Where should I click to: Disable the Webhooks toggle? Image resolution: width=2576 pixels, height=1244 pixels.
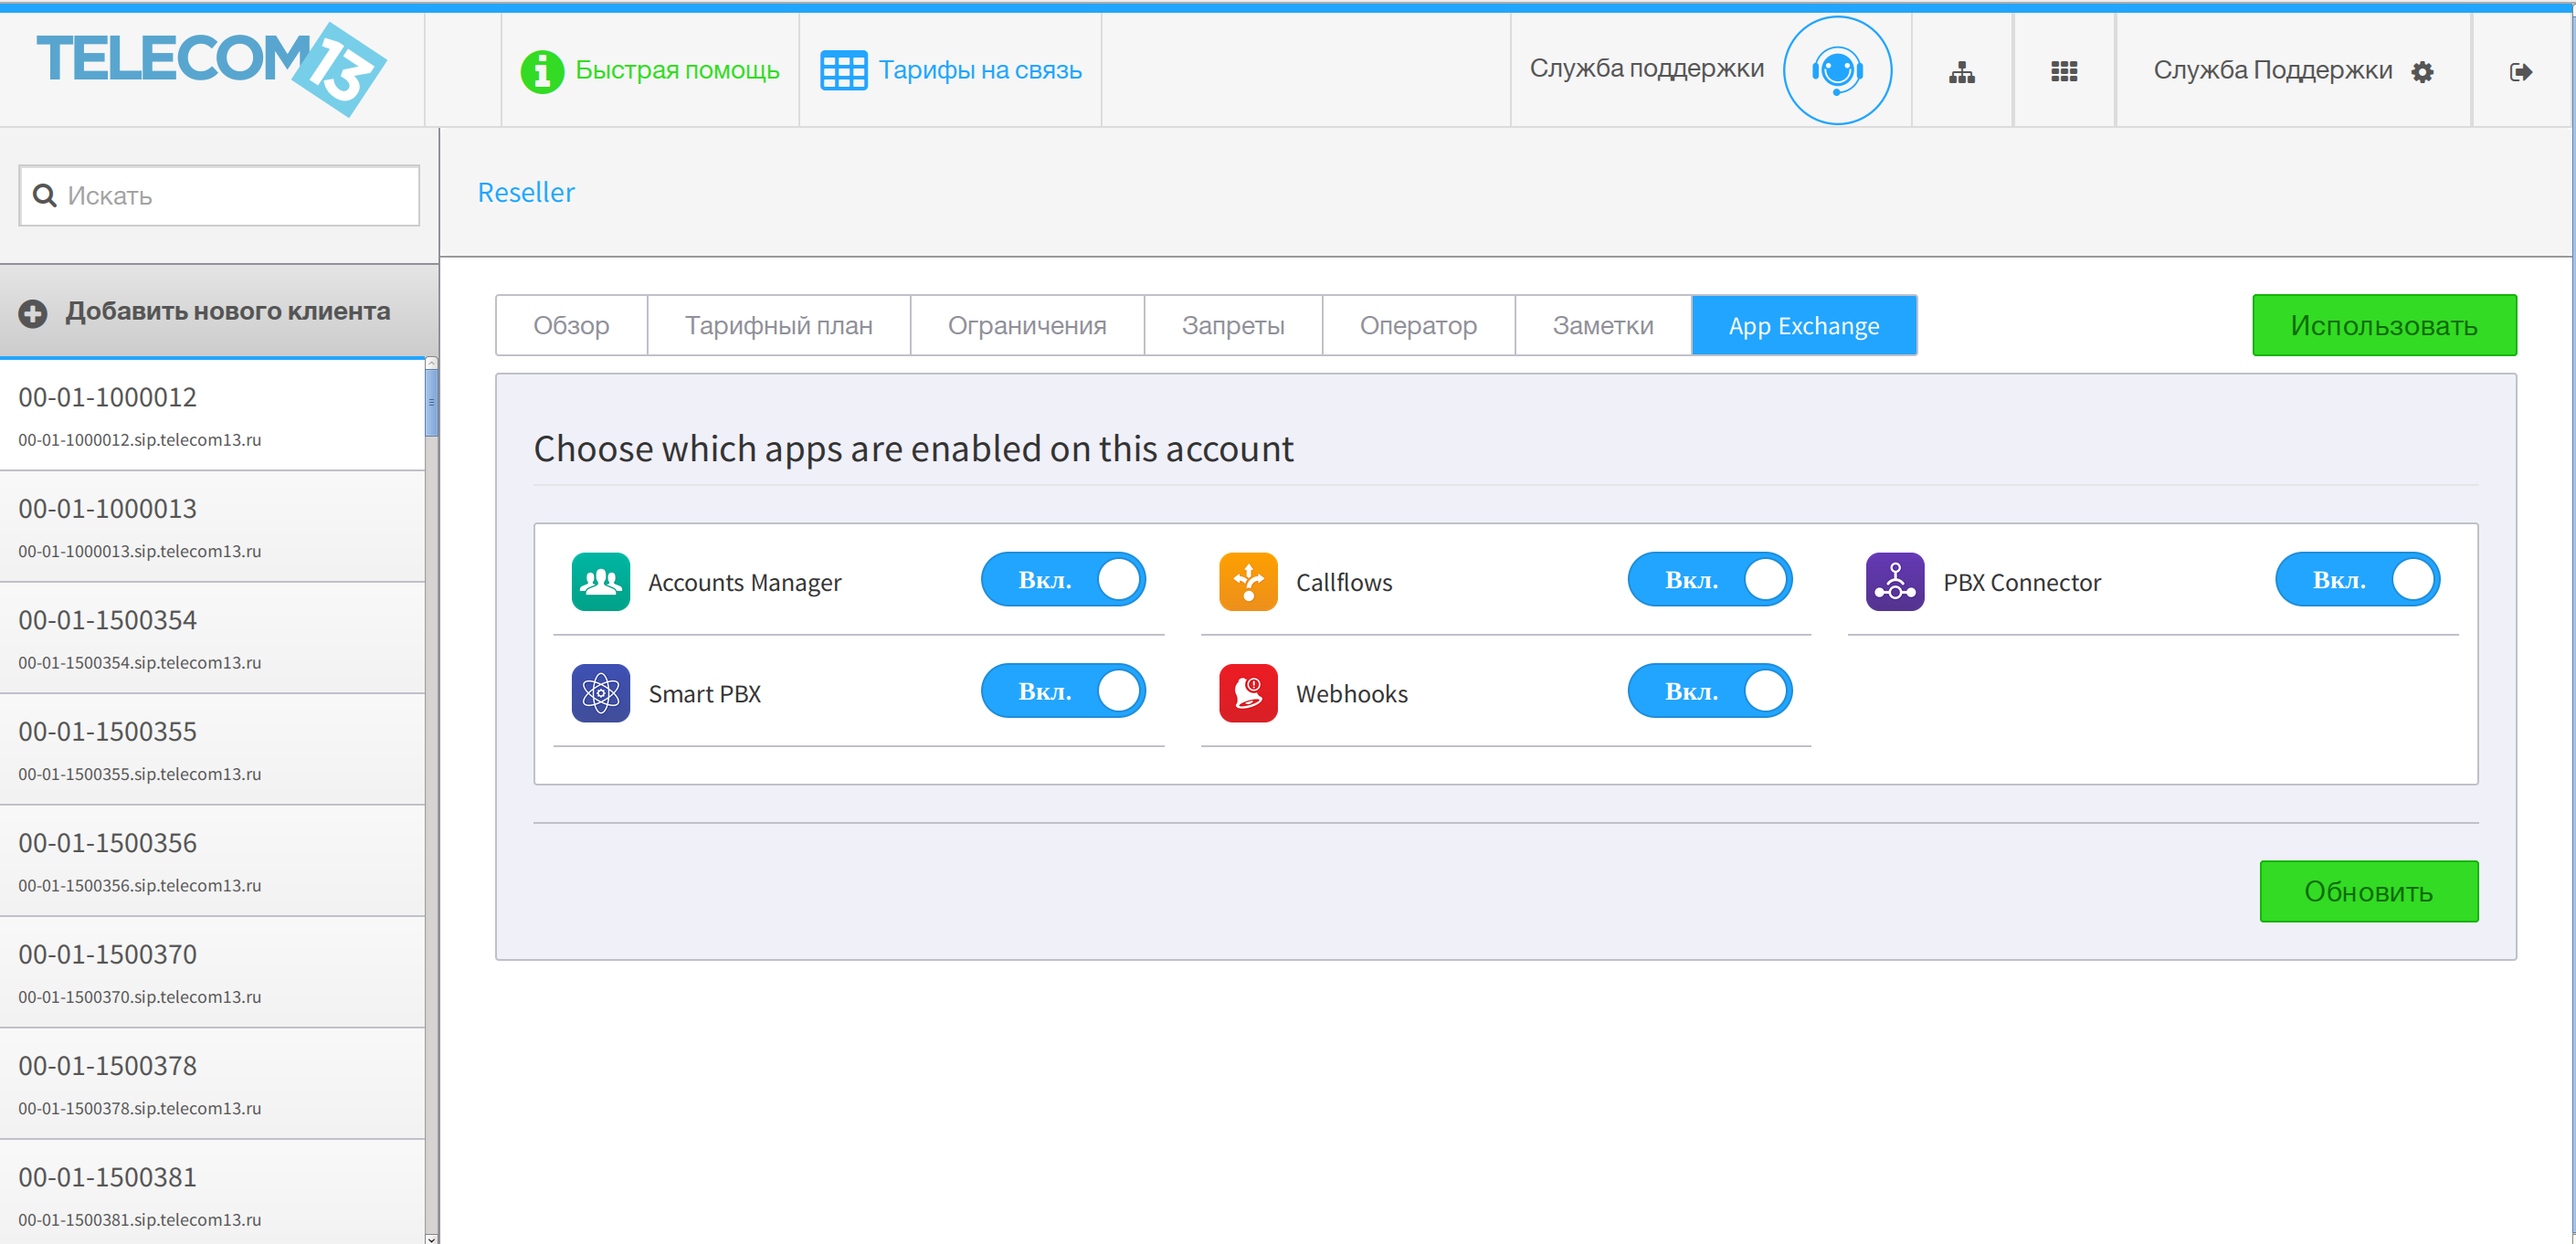tap(1710, 691)
